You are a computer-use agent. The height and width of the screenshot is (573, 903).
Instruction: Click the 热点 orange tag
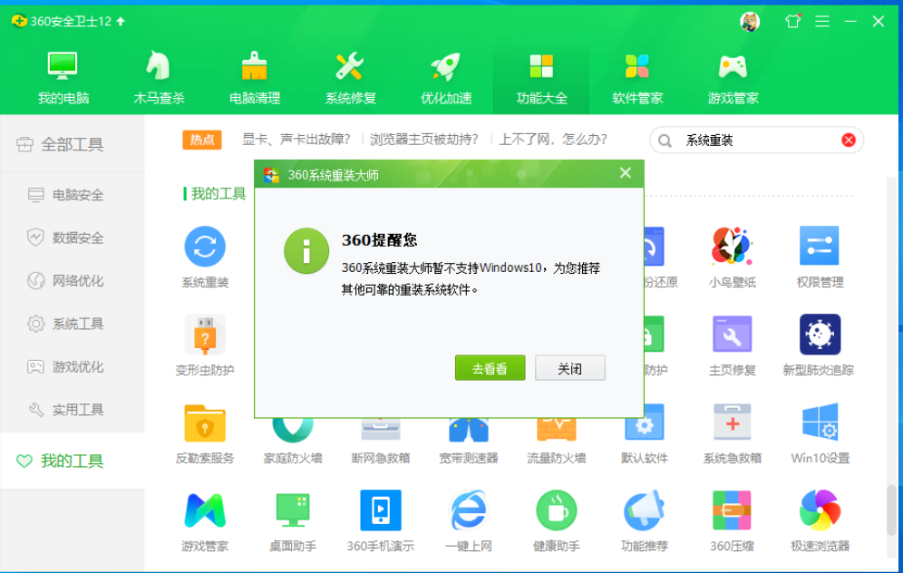[x=201, y=140]
